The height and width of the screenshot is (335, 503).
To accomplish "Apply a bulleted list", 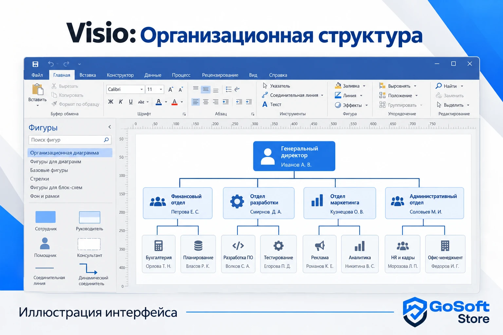I will [x=229, y=89].
